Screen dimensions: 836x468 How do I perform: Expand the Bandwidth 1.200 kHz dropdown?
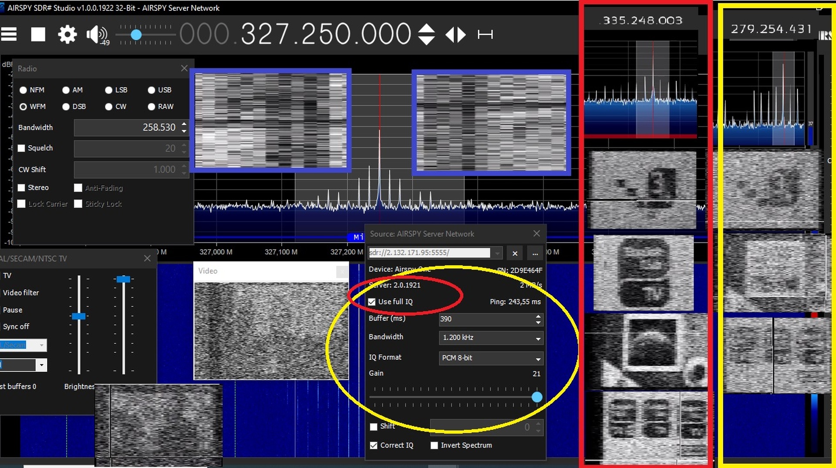[x=538, y=338]
